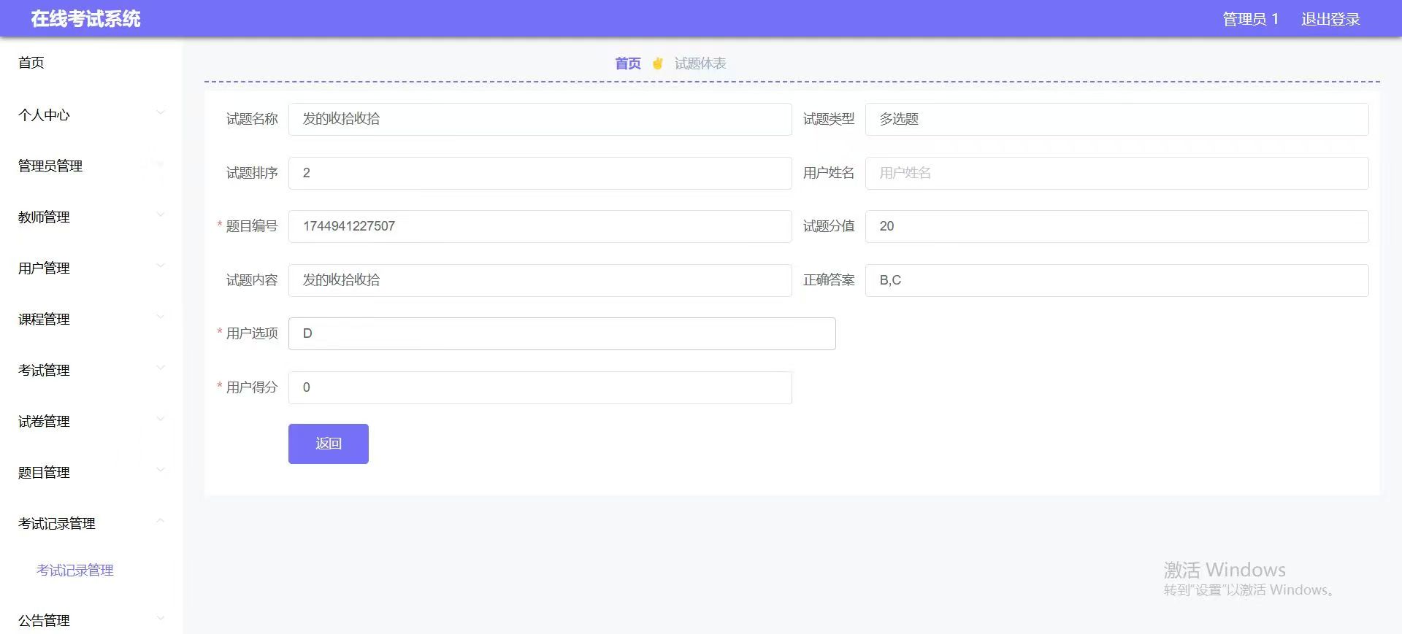
Task: Expand the 考试管理 sidebar menu
Action: click(x=91, y=370)
